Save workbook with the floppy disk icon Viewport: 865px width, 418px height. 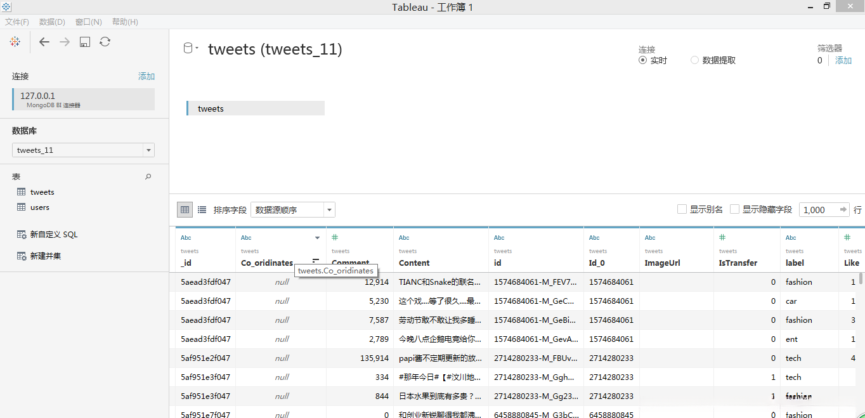pyautogui.click(x=85, y=42)
